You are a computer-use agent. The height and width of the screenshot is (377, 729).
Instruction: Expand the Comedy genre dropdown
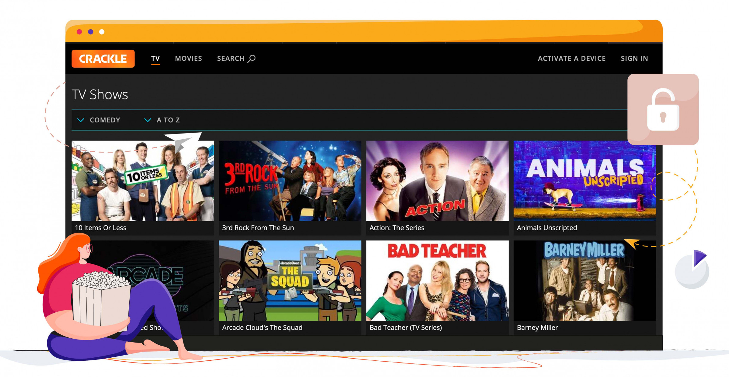pos(99,120)
